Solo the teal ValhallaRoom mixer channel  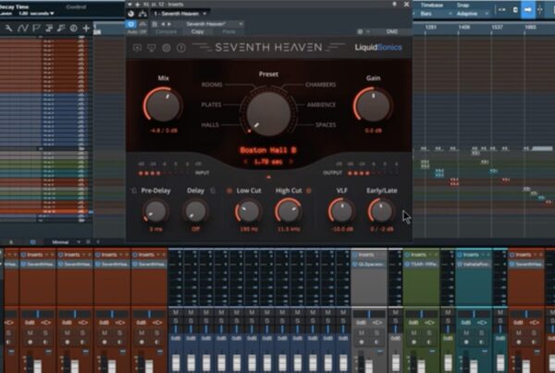(481, 333)
